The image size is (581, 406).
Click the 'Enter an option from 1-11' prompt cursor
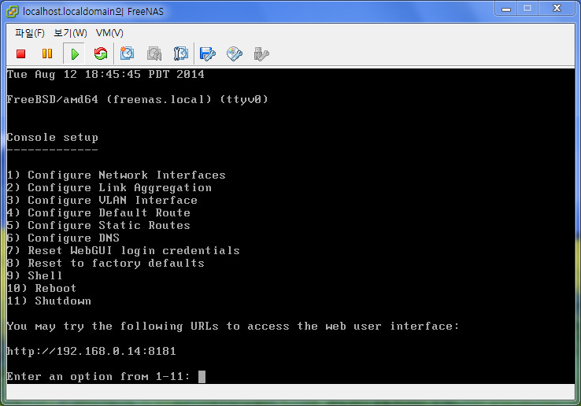click(x=202, y=377)
